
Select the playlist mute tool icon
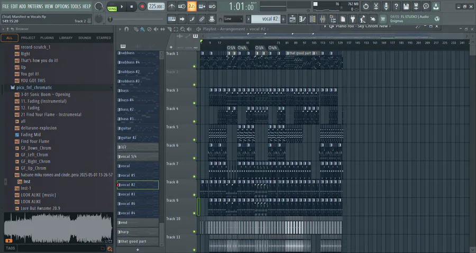pyautogui.click(x=155, y=29)
